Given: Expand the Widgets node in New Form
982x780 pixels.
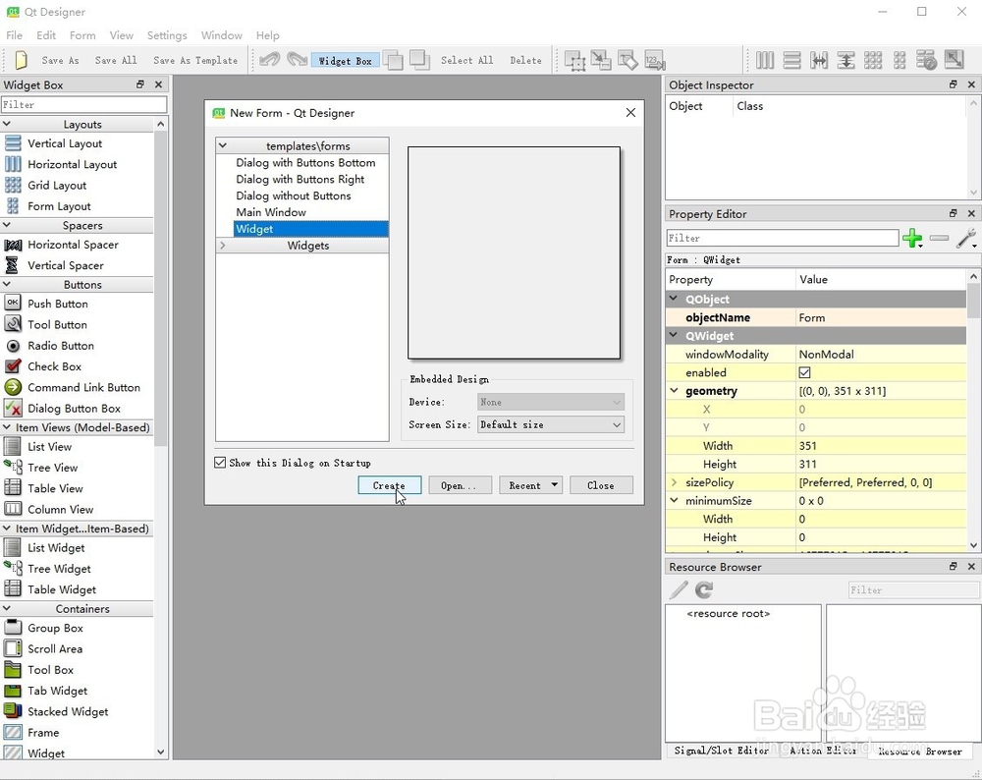Looking at the screenshot, I should (223, 246).
